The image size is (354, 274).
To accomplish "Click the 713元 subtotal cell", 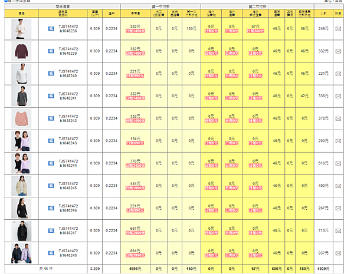I will [x=323, y=230].
